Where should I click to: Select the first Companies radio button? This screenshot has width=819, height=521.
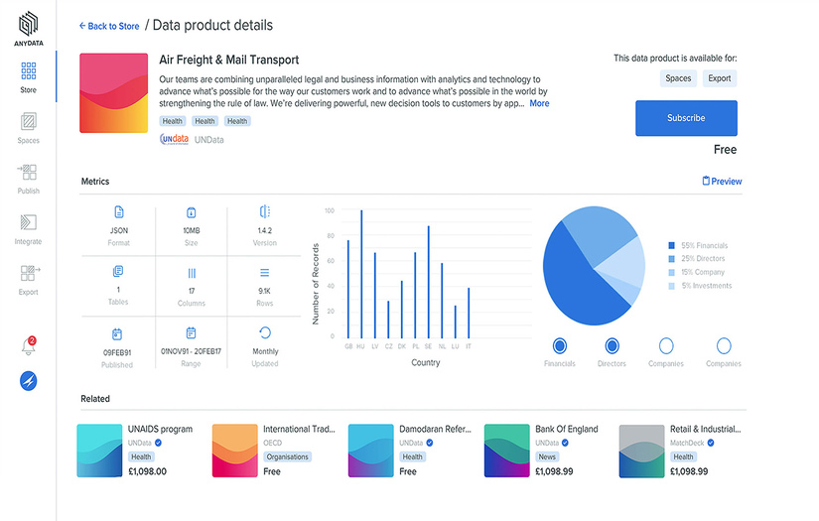pos(666,345)
